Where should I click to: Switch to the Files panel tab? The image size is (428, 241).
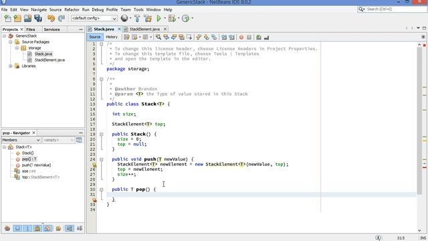pos(31,29)
